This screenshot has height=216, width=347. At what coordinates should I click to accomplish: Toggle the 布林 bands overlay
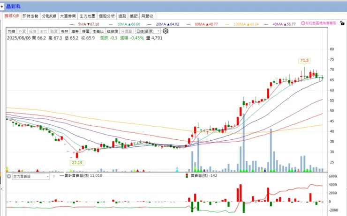point(64,31)
